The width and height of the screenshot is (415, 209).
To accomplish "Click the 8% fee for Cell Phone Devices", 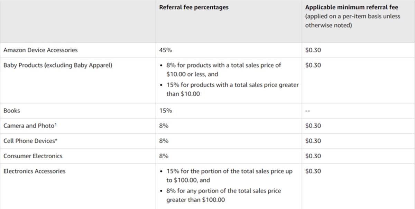I will (164, 141).
